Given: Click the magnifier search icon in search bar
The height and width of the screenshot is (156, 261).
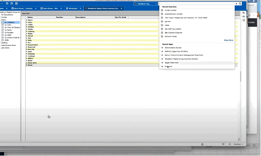Looking at the screenshot, I should click(240, 4).
